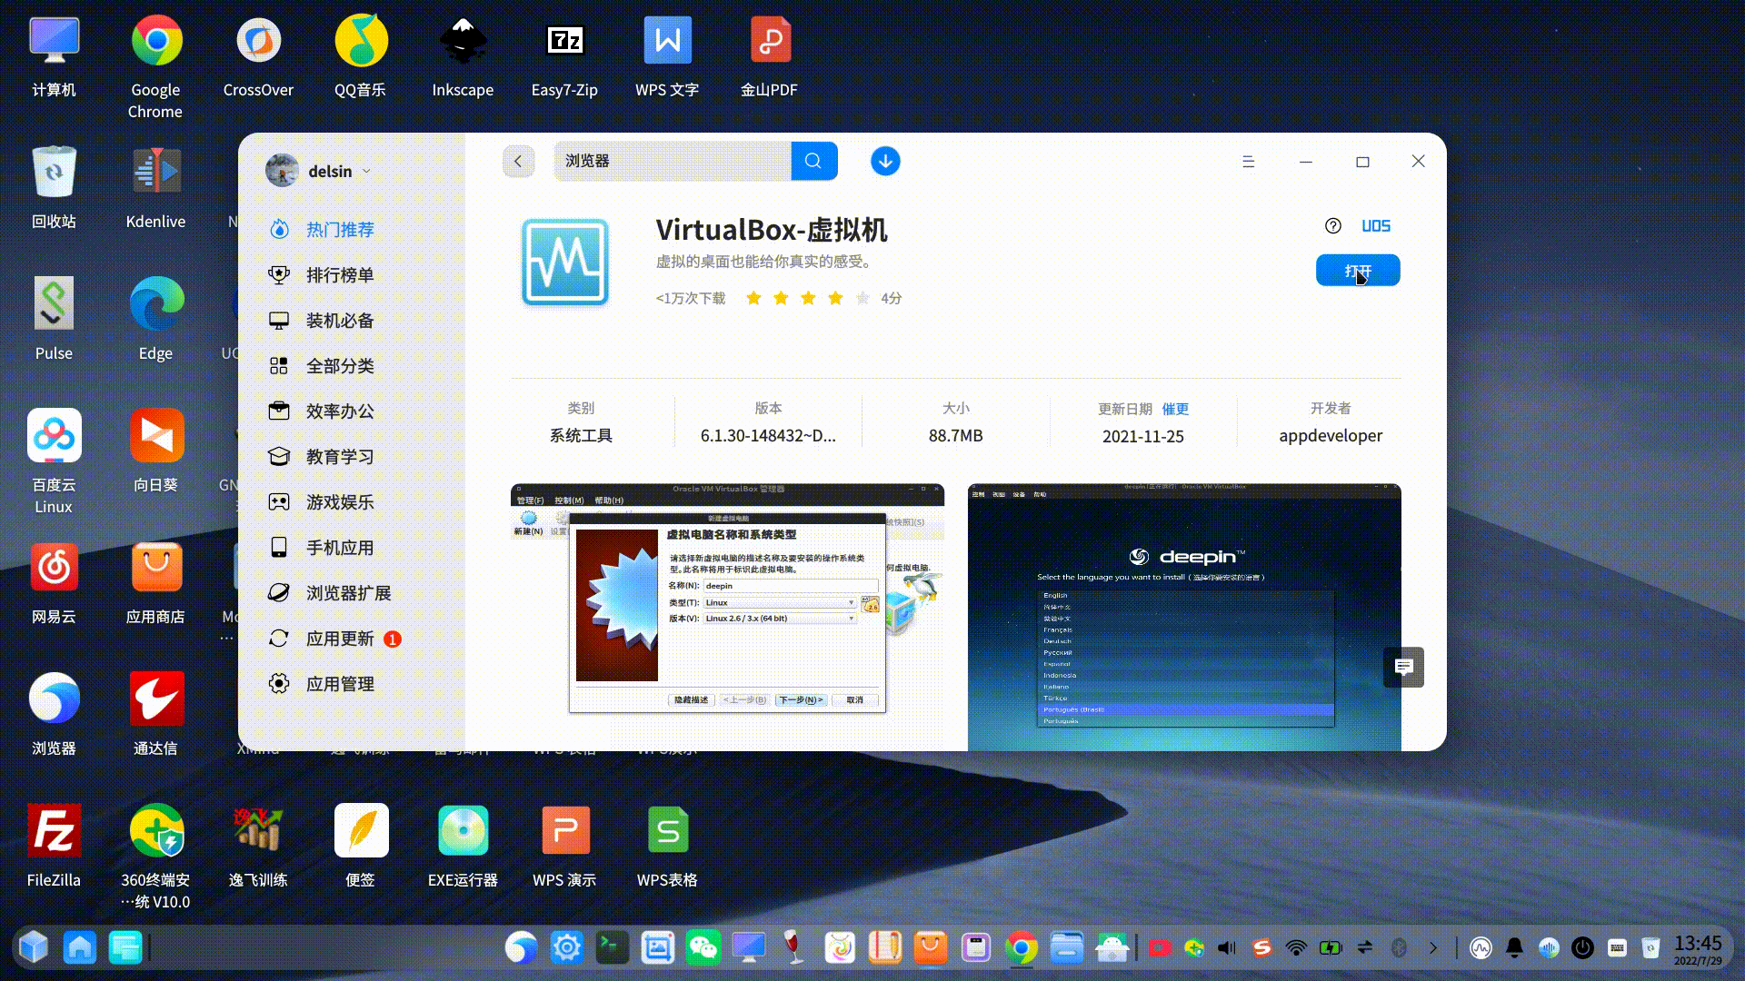Expand the delsin account dropdown

click(367, 172)
